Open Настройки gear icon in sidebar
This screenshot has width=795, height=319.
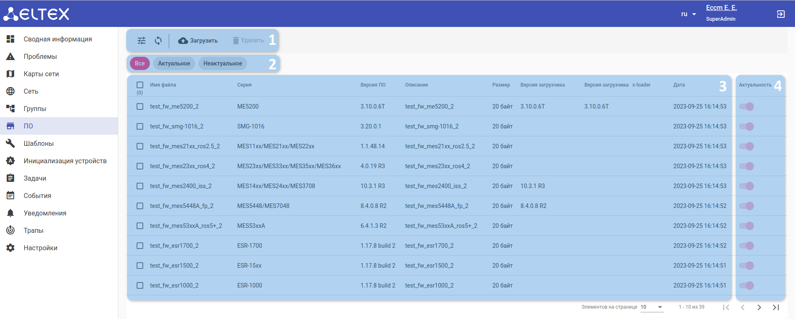pos(10,248)
